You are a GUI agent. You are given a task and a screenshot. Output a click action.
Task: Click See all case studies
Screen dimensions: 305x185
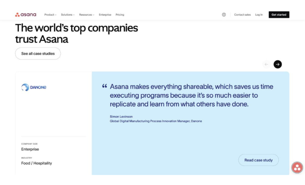tap(38, 53)
